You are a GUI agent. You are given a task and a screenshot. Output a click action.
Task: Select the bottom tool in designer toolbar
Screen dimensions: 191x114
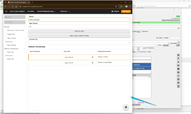click(178, 86)
